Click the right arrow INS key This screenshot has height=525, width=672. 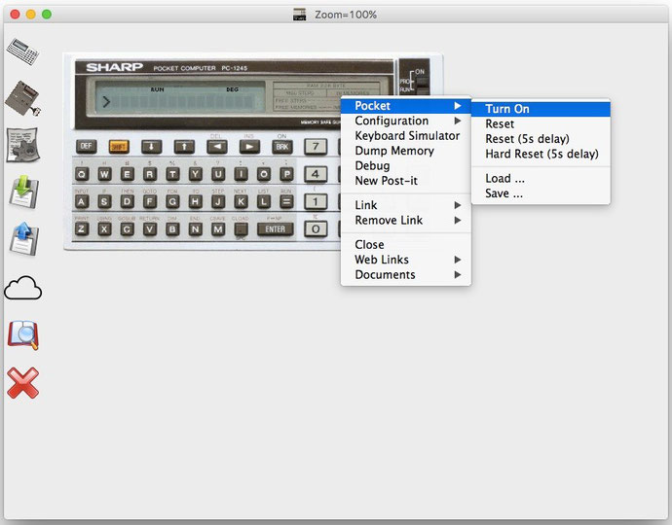pos(249,147)
